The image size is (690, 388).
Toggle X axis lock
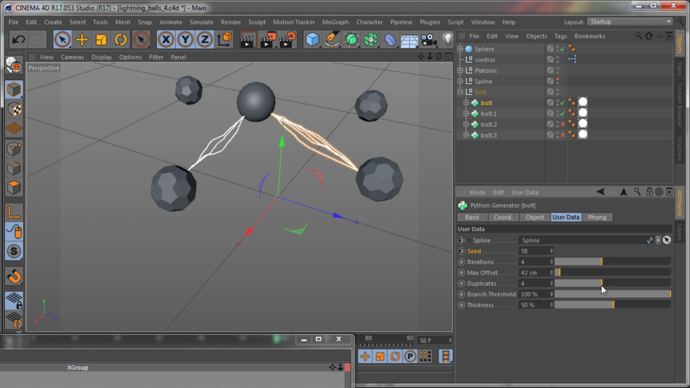tap(166, 40)
